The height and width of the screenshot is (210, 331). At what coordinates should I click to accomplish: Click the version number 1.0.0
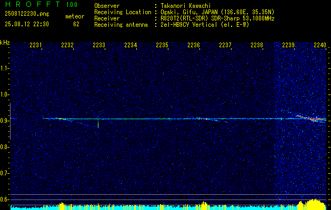pyautogui.click(x=72, y=5)
